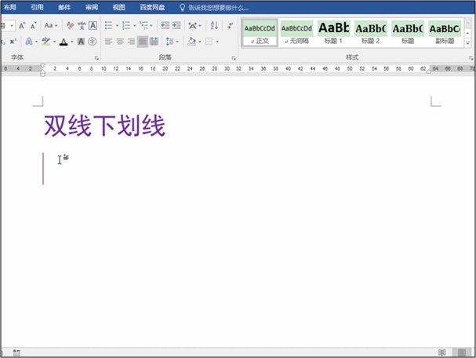Toggle show/hide paragraph marks
This screenshot has height=358, width=476.
[x=231, y=26]
